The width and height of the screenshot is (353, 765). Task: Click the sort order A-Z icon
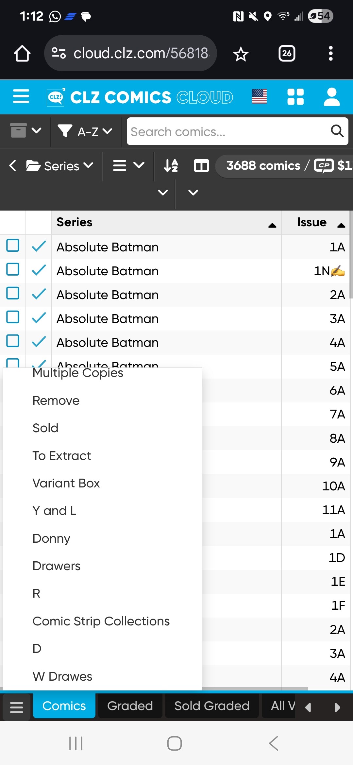[171, 165]
